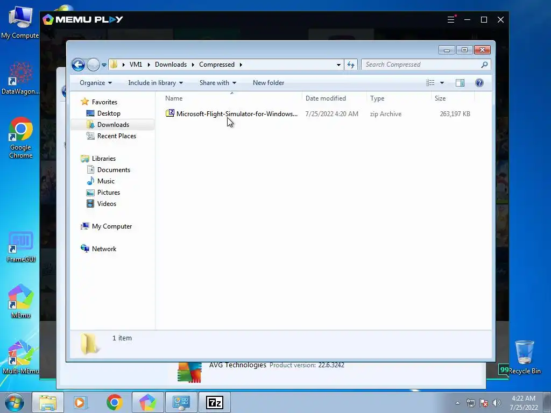Sort by the Size column header

click(453, 98)
